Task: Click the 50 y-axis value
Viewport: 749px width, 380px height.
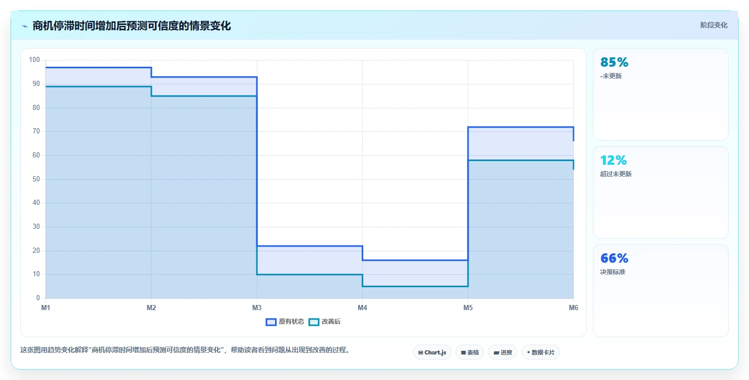Action: click(x=36, y=179)
